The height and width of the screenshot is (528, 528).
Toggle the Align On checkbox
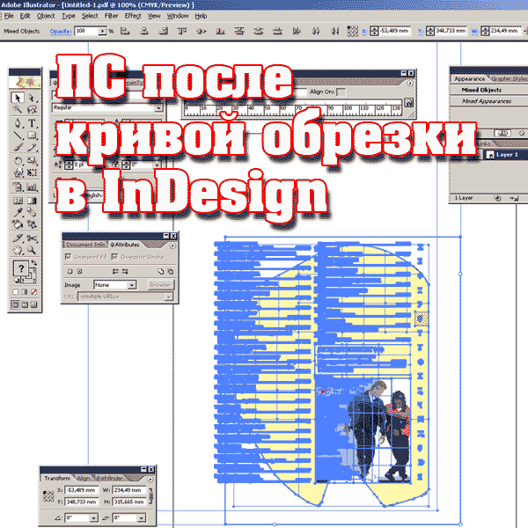coord(341,92)
